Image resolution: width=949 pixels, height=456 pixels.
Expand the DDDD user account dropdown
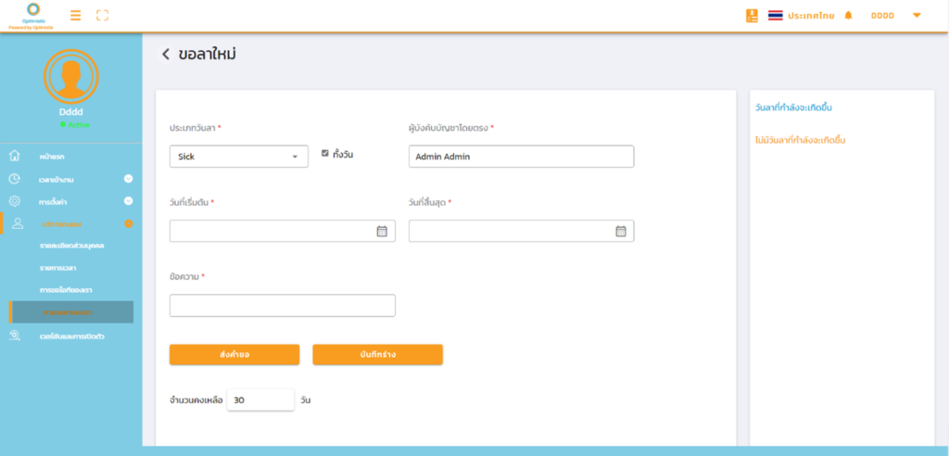tap(917, 16)
